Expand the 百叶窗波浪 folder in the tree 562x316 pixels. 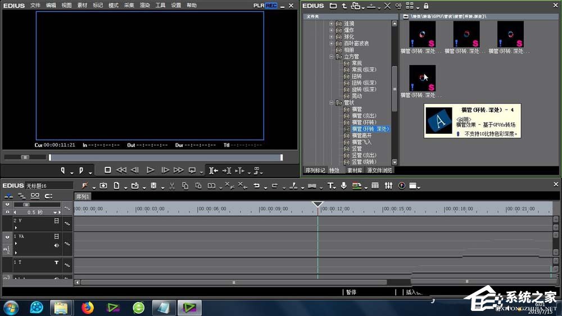pos(332,43)
